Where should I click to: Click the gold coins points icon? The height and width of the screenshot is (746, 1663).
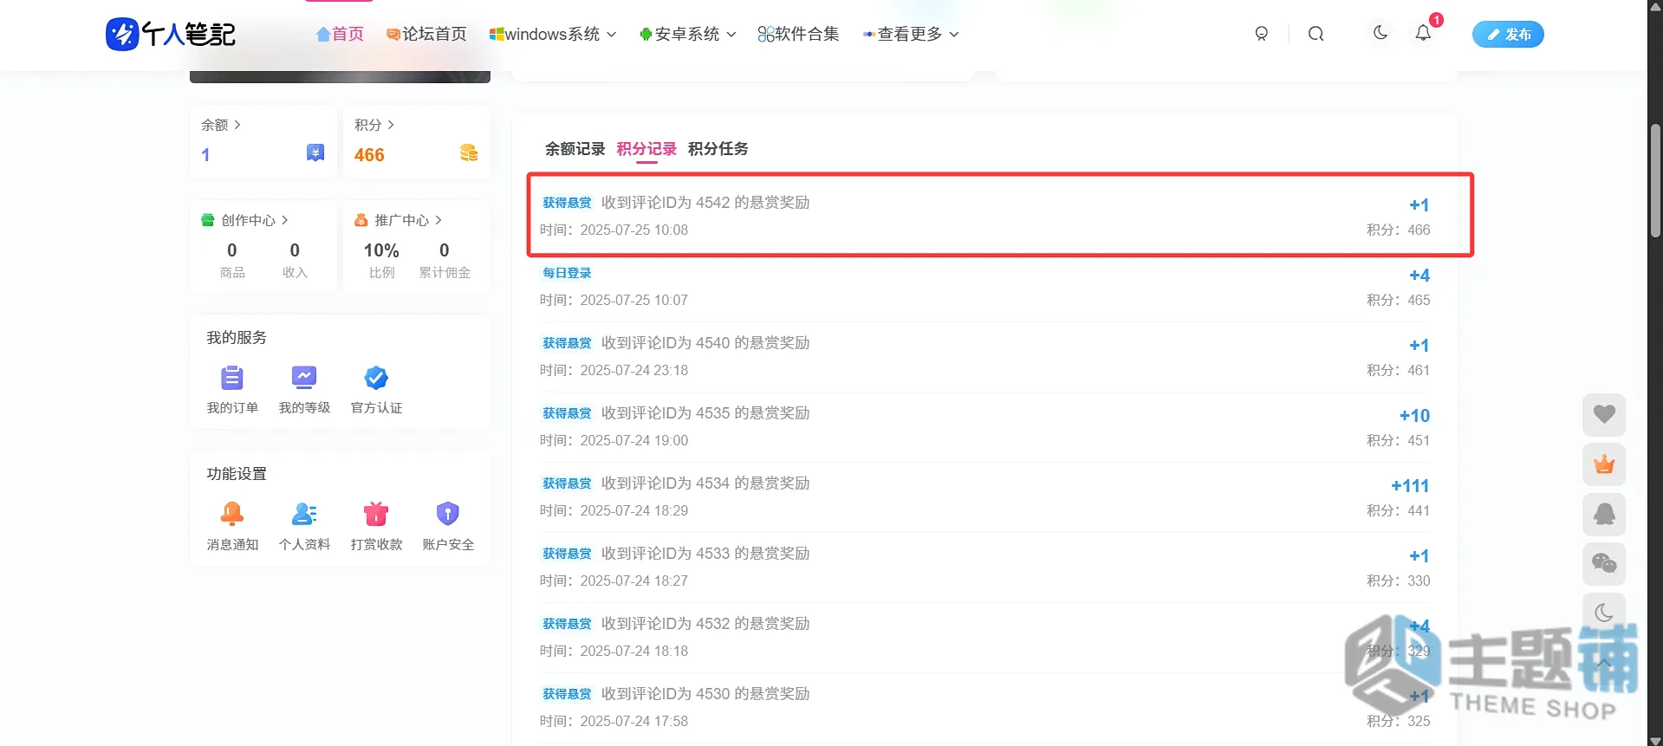469,153
